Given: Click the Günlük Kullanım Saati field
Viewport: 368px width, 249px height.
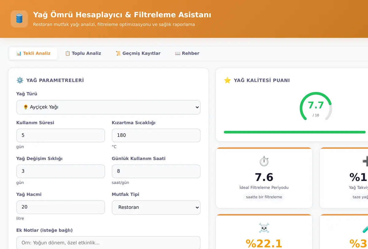Looking at the screenshot, I should (156, 171).
